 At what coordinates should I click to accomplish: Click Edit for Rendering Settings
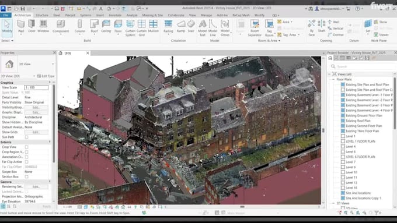36,187
